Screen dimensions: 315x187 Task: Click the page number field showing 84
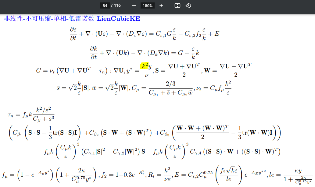(x=105, y=5)
